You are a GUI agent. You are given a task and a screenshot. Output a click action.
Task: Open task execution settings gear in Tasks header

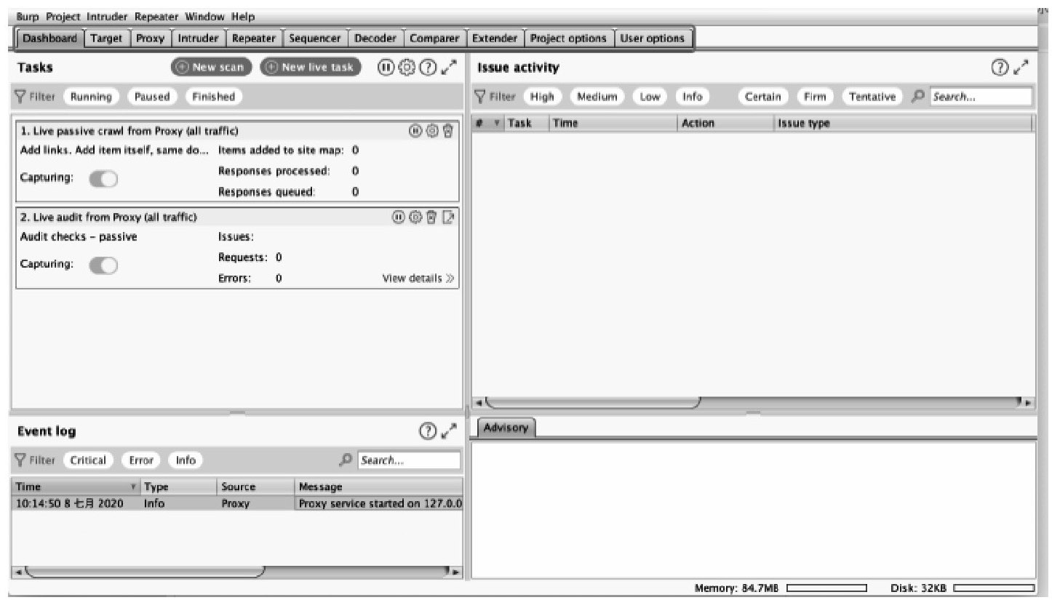(407, 67)
